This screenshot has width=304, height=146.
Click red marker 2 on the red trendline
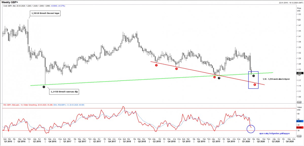177,68
